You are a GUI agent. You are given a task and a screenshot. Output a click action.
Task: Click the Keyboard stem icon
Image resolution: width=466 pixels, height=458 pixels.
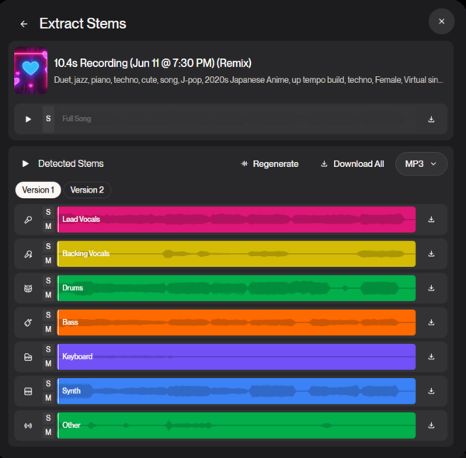point(28,356)
